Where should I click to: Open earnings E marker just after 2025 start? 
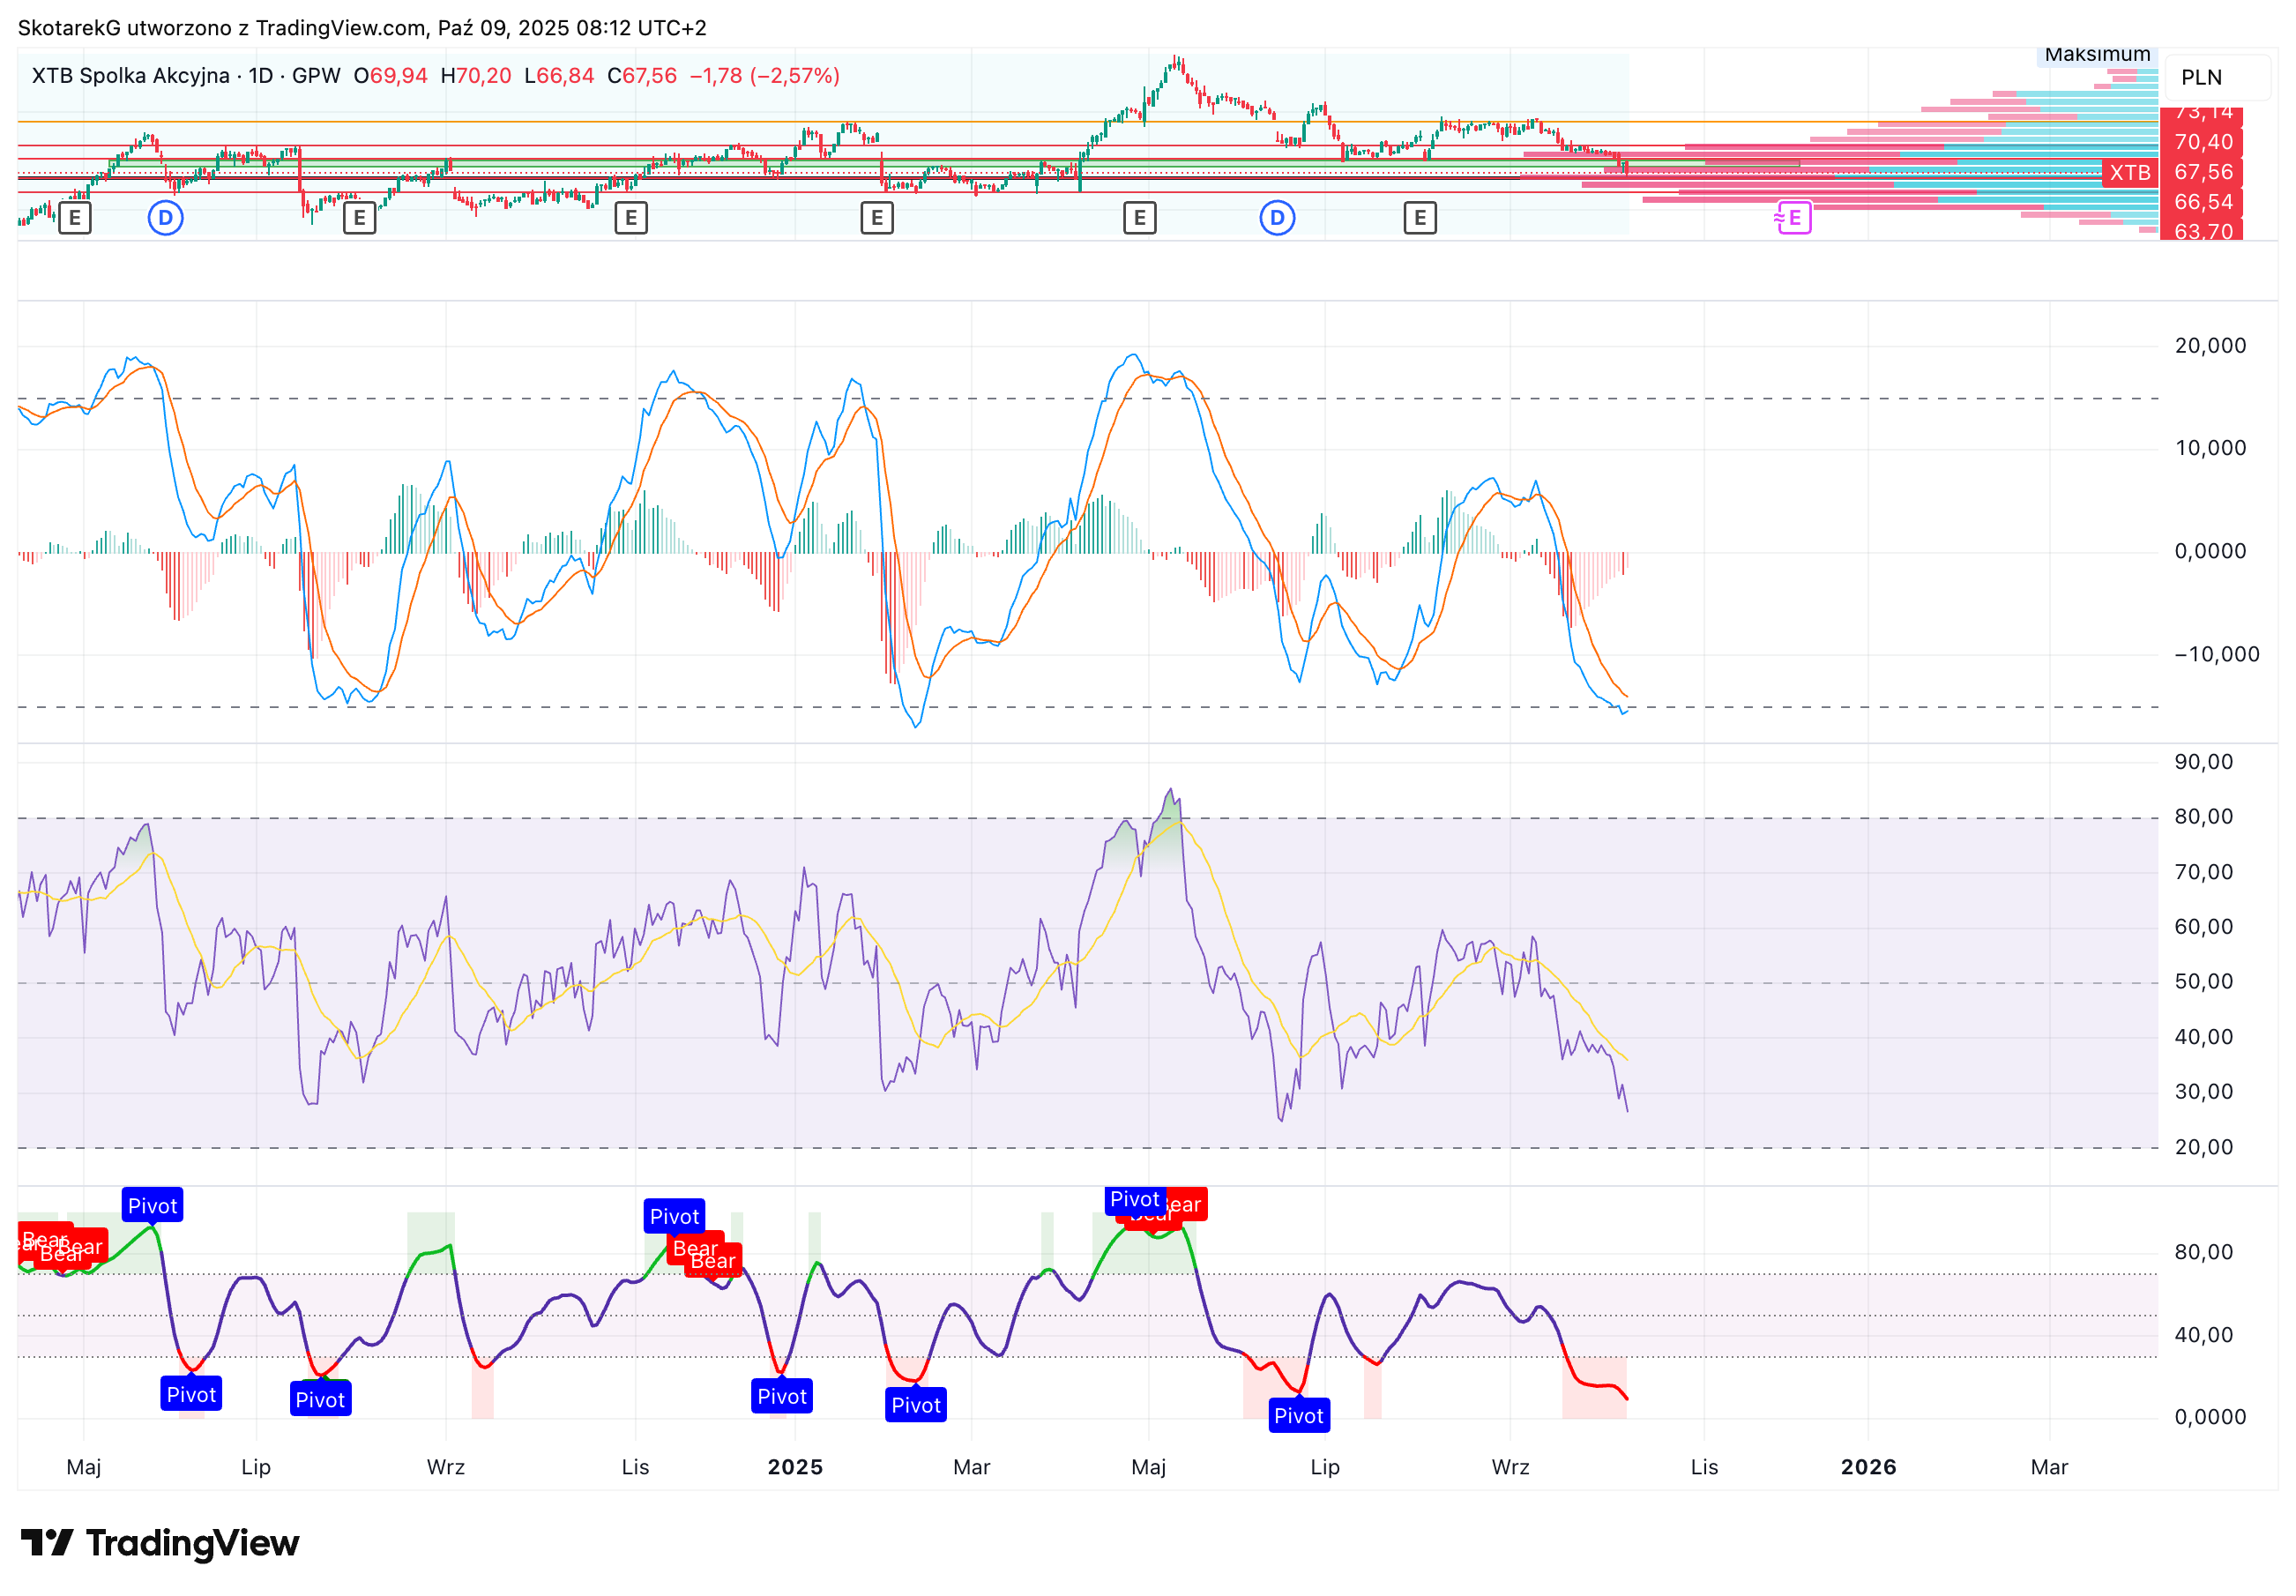pos(876,217)
